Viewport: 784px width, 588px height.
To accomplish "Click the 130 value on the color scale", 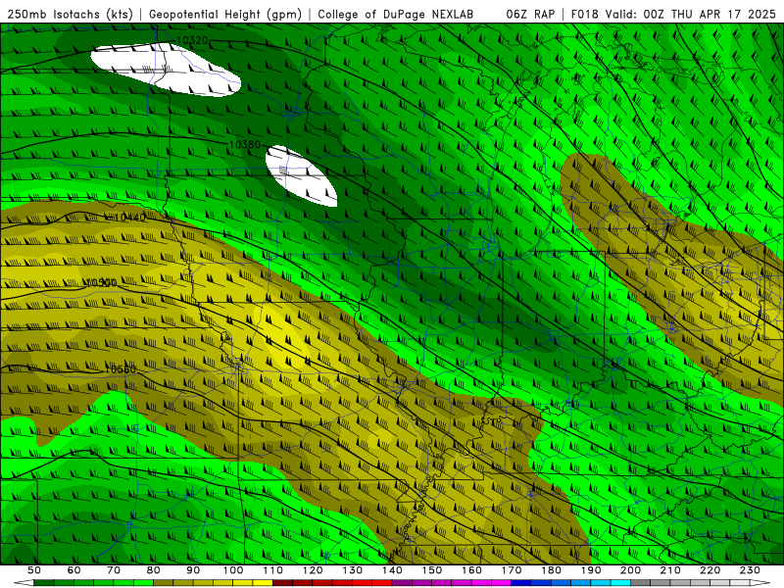I will point(353,570).
